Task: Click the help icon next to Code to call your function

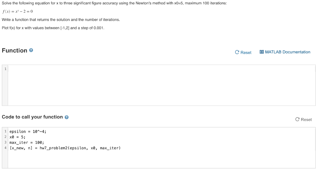Action: click(67, 117)
